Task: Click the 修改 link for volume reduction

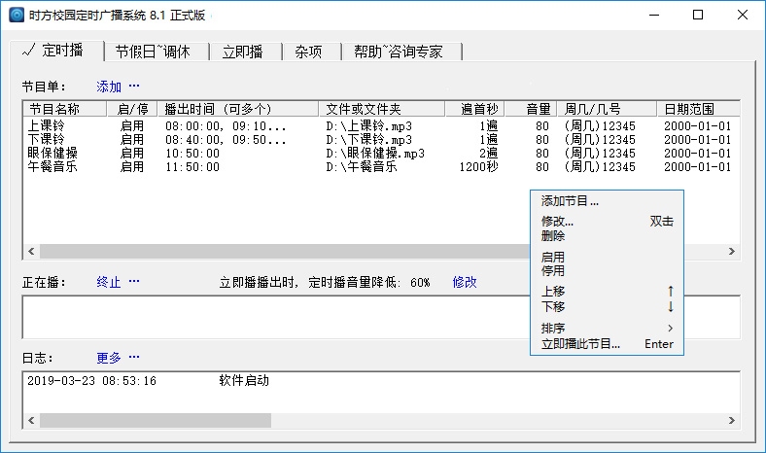Action: pyautogui.click(x=465, y=282)
